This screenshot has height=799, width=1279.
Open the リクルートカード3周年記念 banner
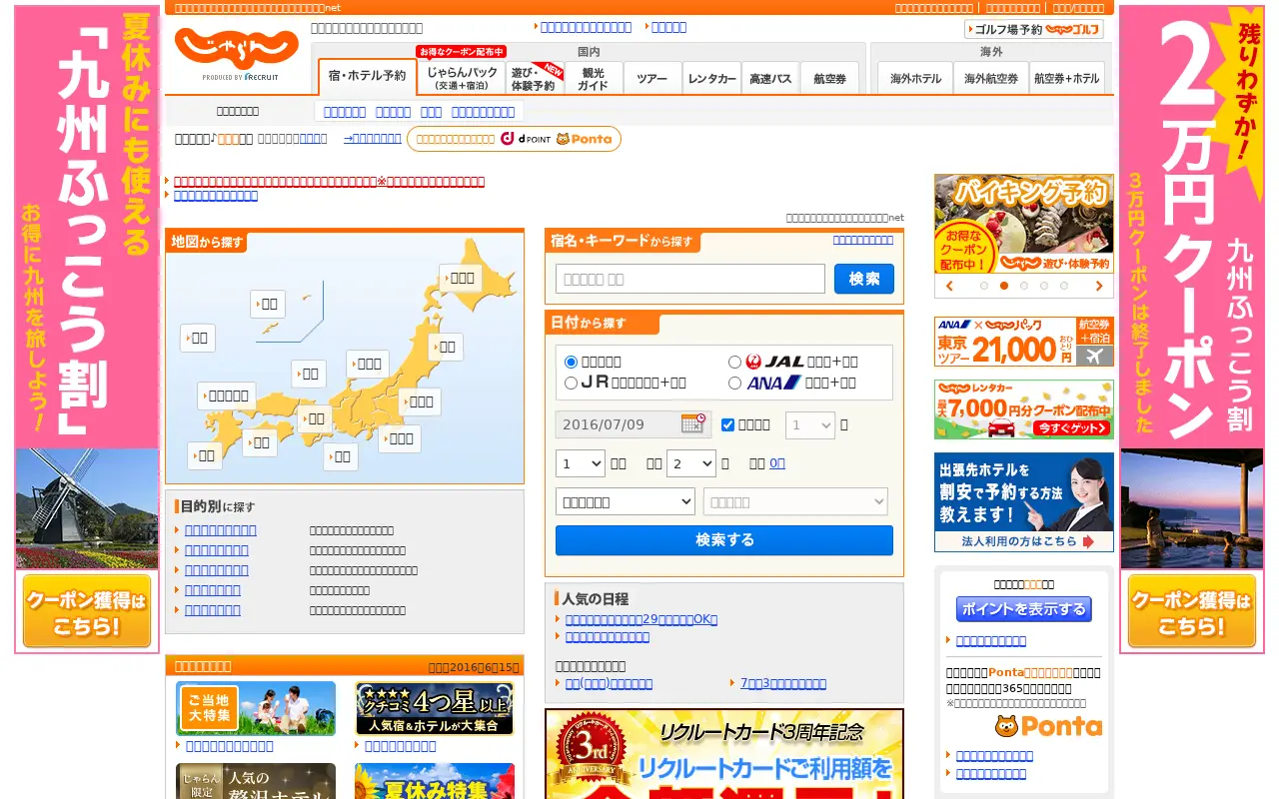click(724, 754)
